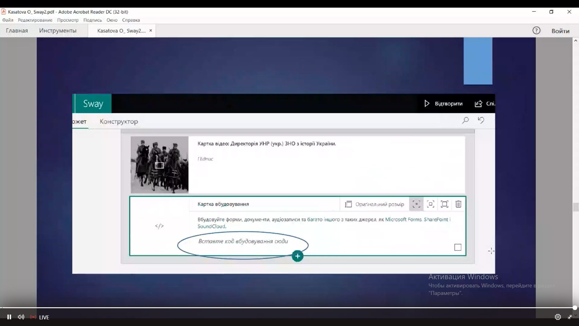
Task: Click the Войти sign-in button
Action: click(560, 31)
